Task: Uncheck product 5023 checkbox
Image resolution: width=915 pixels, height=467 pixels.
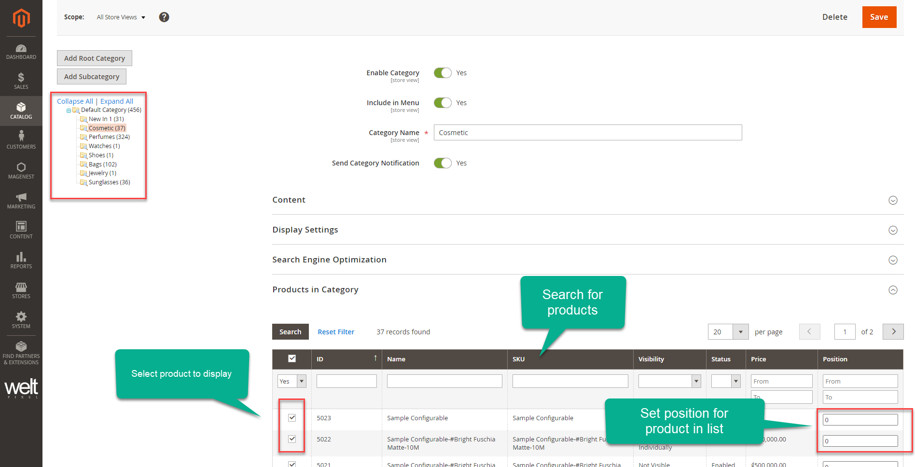Action: coord(292,418)
